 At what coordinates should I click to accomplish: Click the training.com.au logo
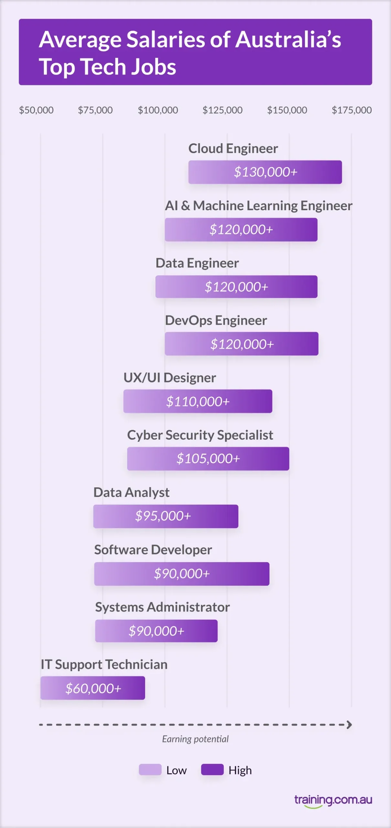tap(333, 801)
